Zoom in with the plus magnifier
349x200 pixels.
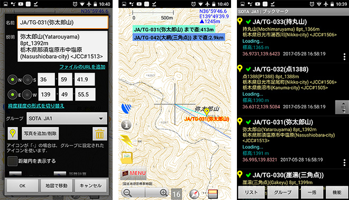pos(163,193)
